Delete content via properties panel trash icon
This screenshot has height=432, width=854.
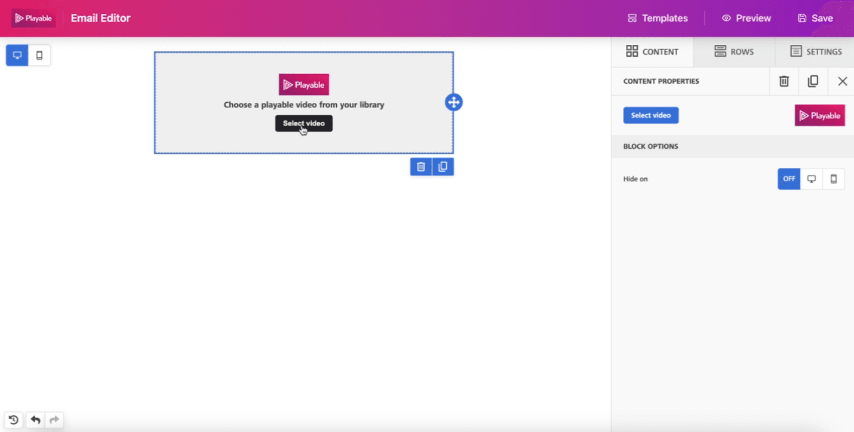click(784, 81)
